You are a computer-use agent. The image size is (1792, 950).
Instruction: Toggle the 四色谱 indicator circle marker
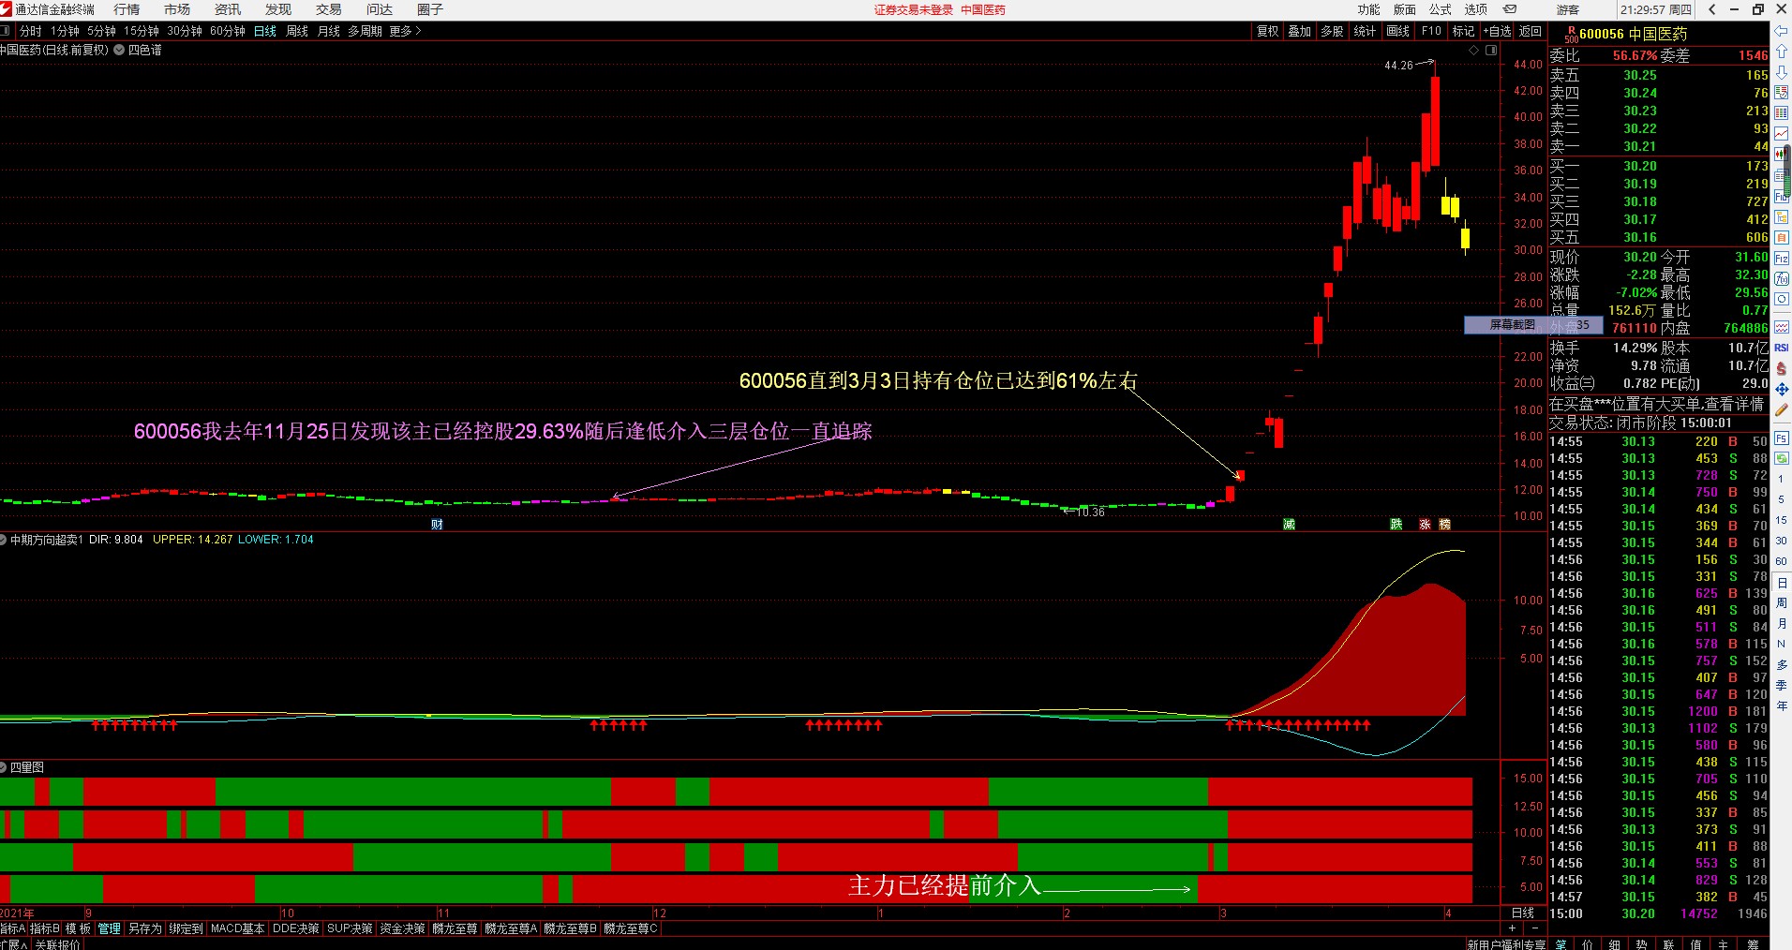(x=119, y=50)
